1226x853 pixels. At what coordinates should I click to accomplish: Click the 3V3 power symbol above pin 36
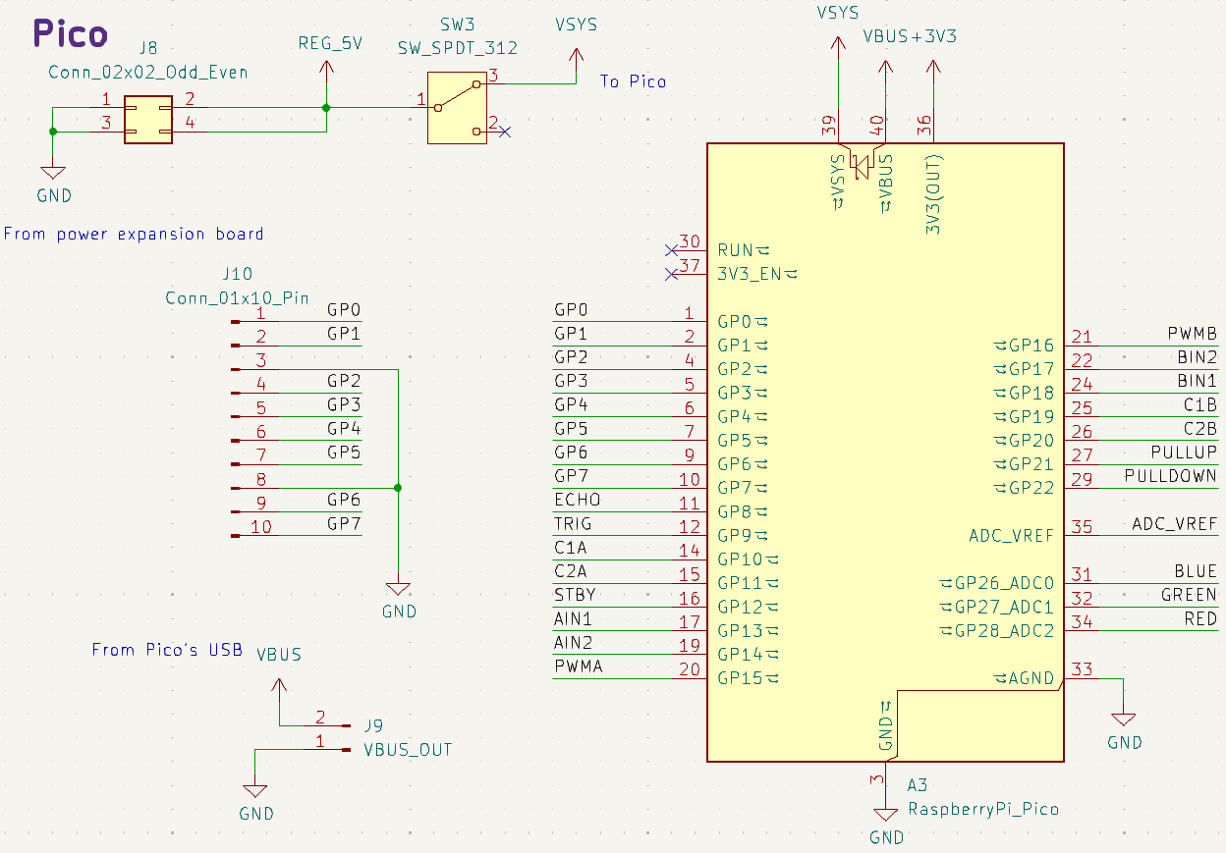click(x=934, y=67)
